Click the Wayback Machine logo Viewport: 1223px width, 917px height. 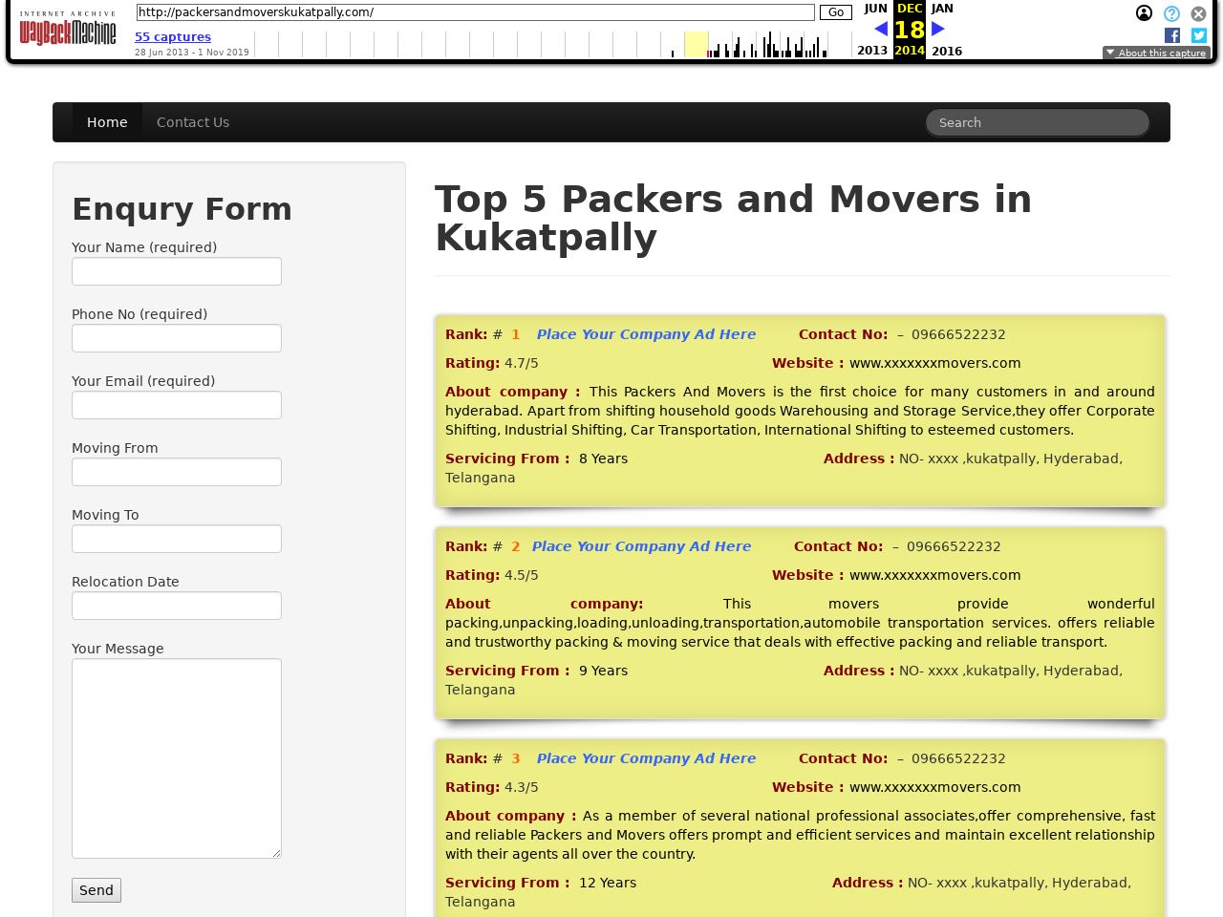click(x=68, y=31)
